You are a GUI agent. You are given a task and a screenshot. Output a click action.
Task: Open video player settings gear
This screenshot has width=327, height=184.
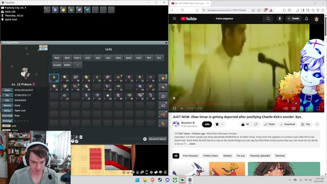[x=302, y=108]
